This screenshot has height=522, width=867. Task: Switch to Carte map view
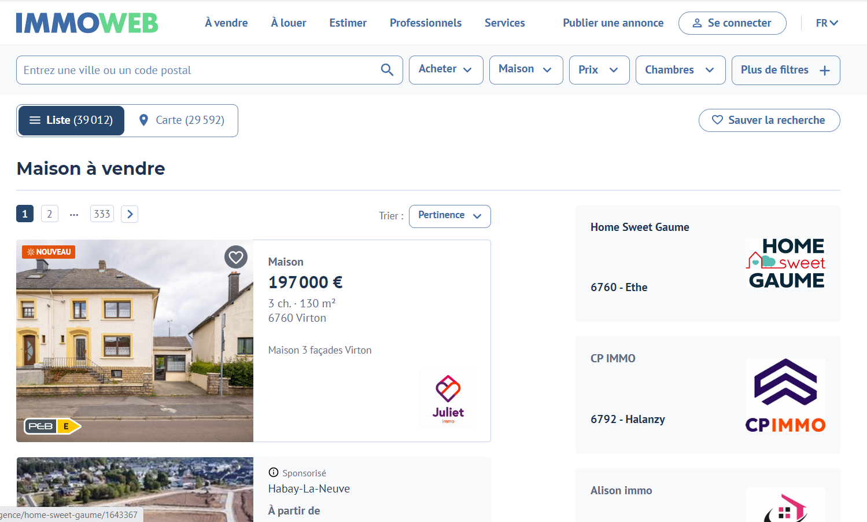click(182, 120)
